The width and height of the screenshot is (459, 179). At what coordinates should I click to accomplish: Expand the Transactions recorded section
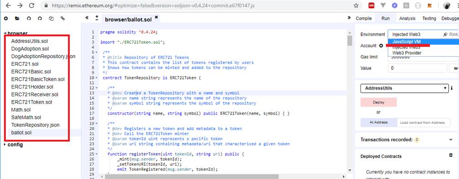pos(450,140)
